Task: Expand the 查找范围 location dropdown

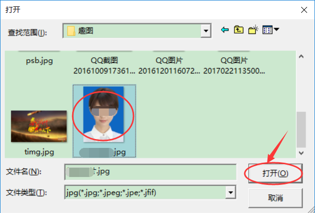Action: tap(206, 31)
